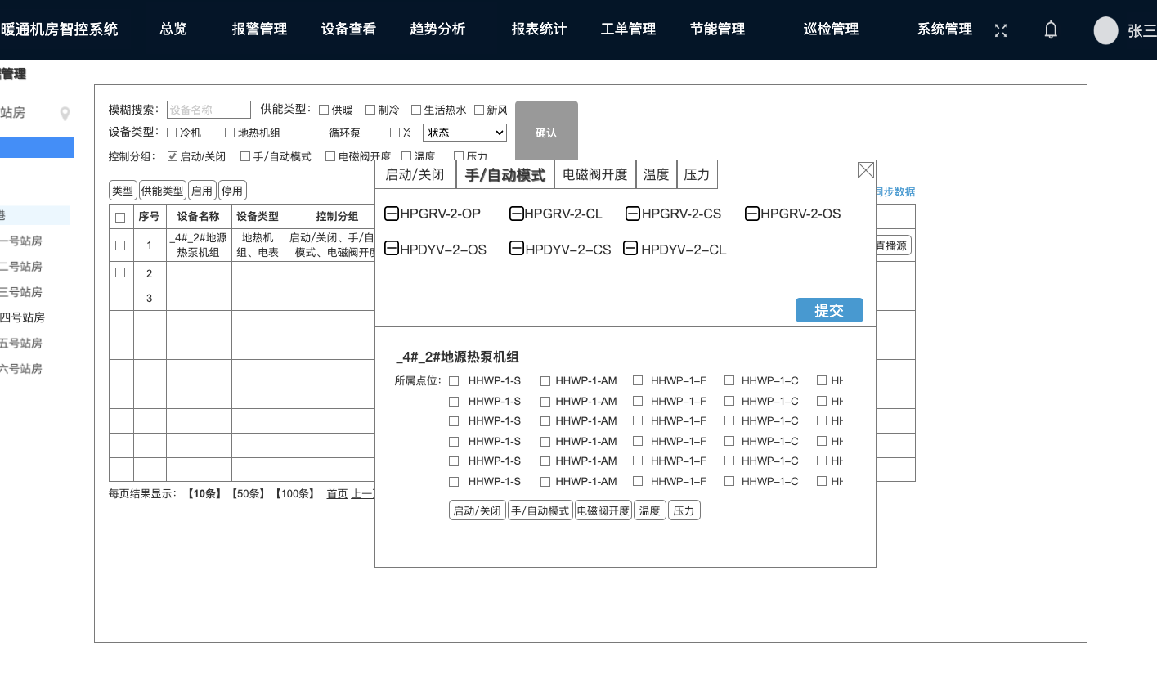Navigate to 趋势分析
This screenshot has width=1157, height=679.
pyautogui.click(x=437, y=29)
